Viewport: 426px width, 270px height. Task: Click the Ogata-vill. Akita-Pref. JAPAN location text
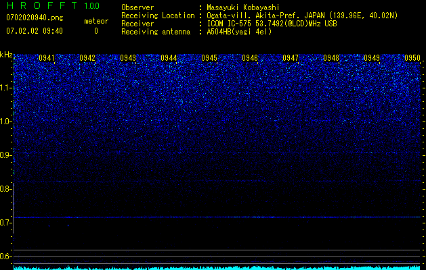pyautogui.click(x=302, y=16)
